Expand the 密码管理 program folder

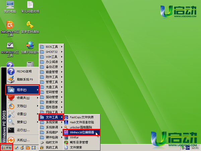click(51, 92)
